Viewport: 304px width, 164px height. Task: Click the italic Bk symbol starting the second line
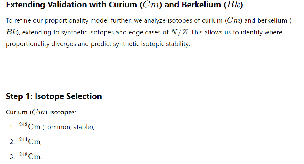coord(12,32)
